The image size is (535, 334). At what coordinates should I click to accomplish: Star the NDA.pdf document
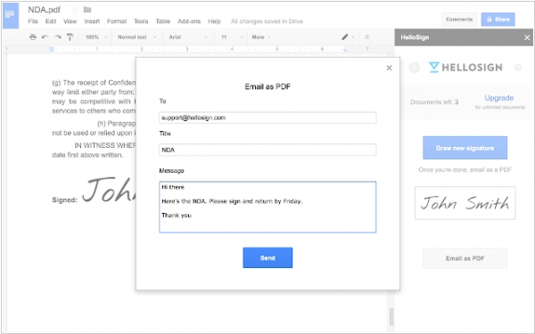coord(74,10)
